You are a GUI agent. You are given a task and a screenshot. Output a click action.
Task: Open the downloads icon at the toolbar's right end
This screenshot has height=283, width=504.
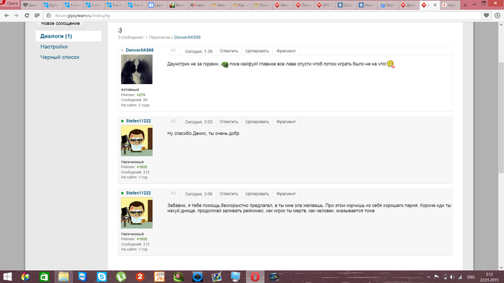(x=498, y=15)
